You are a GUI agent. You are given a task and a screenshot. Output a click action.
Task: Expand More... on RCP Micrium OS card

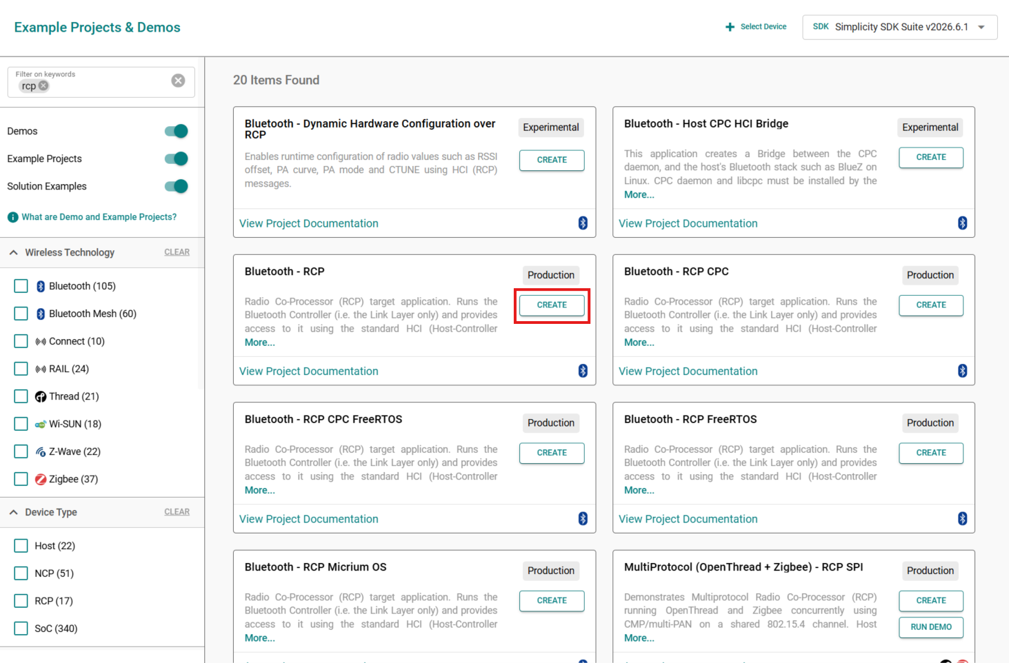pos(260,638)
